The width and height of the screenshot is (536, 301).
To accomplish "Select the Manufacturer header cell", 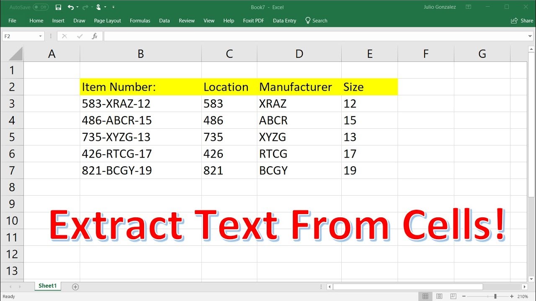I will (299, 87).
